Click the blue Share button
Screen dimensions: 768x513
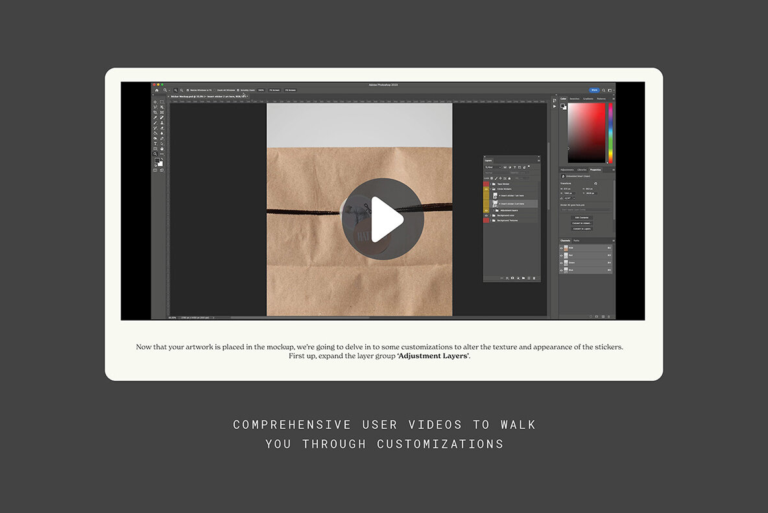pos(594,90)
